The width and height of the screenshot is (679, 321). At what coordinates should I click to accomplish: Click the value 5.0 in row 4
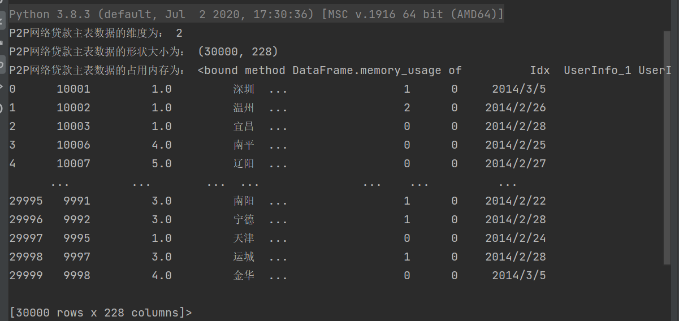click(x=161, y=164)
